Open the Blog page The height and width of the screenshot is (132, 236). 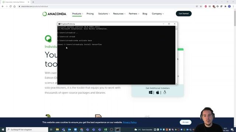pyautogui.click(x=145, y=14)
